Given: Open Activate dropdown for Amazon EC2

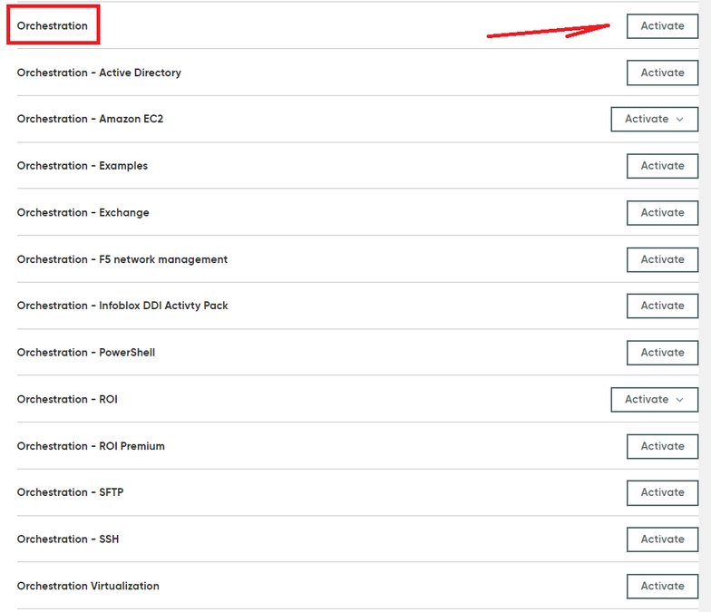Looking at the screenshot, I should 655,120.
